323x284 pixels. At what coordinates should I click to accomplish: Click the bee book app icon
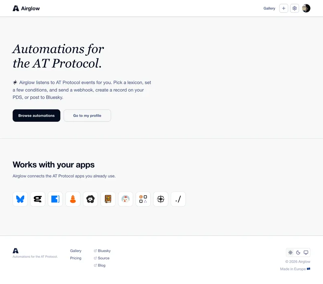tap(108, 199)
